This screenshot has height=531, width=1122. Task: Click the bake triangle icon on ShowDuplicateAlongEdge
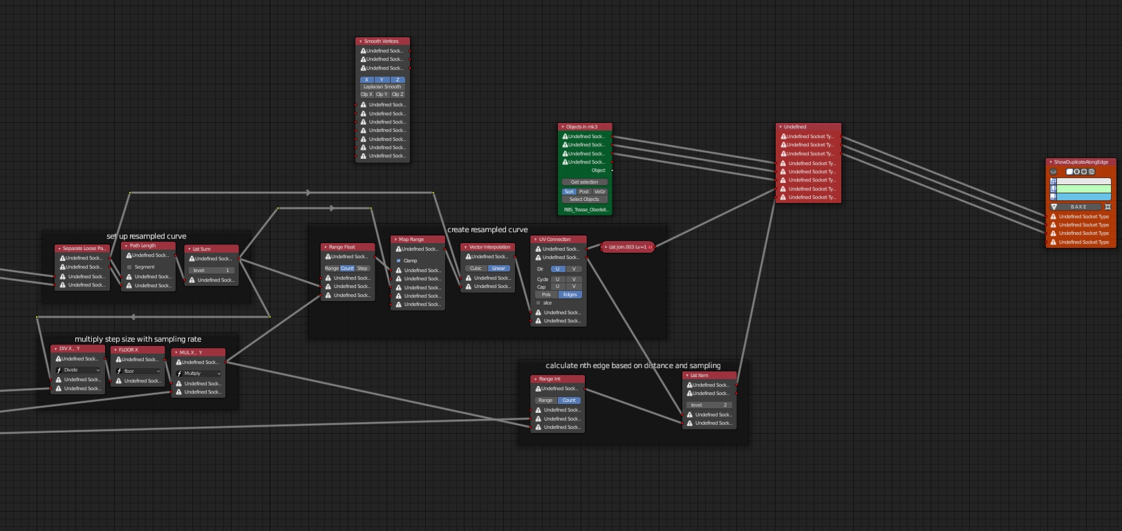tap(1054, 207)
